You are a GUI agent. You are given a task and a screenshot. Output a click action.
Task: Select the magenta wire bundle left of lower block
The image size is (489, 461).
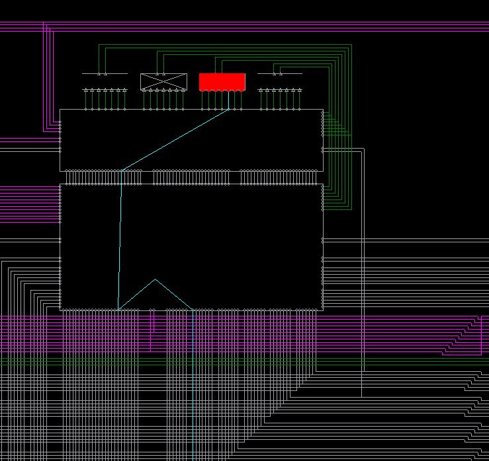[x=30, y=205]
